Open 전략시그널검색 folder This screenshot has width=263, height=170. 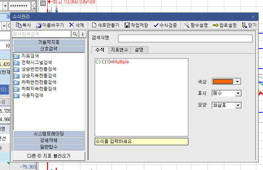33,63
